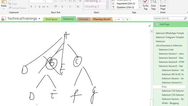Open the subscript/superscript dropdown arrow
Viewport: 188px width, 106px height.
pos(51,6)
